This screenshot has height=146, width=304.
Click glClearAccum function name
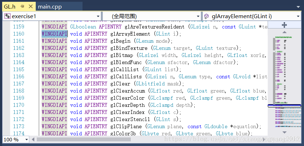[x=128, y=91]
